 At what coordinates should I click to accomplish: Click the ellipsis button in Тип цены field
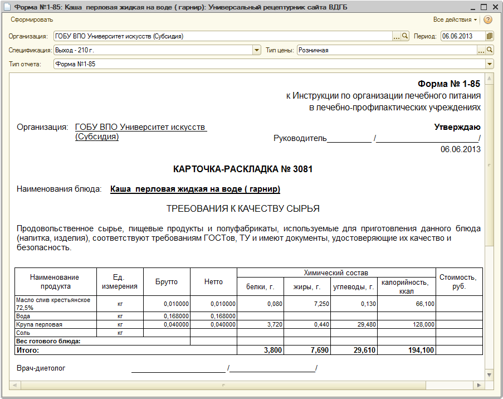[x=481, y=50]
